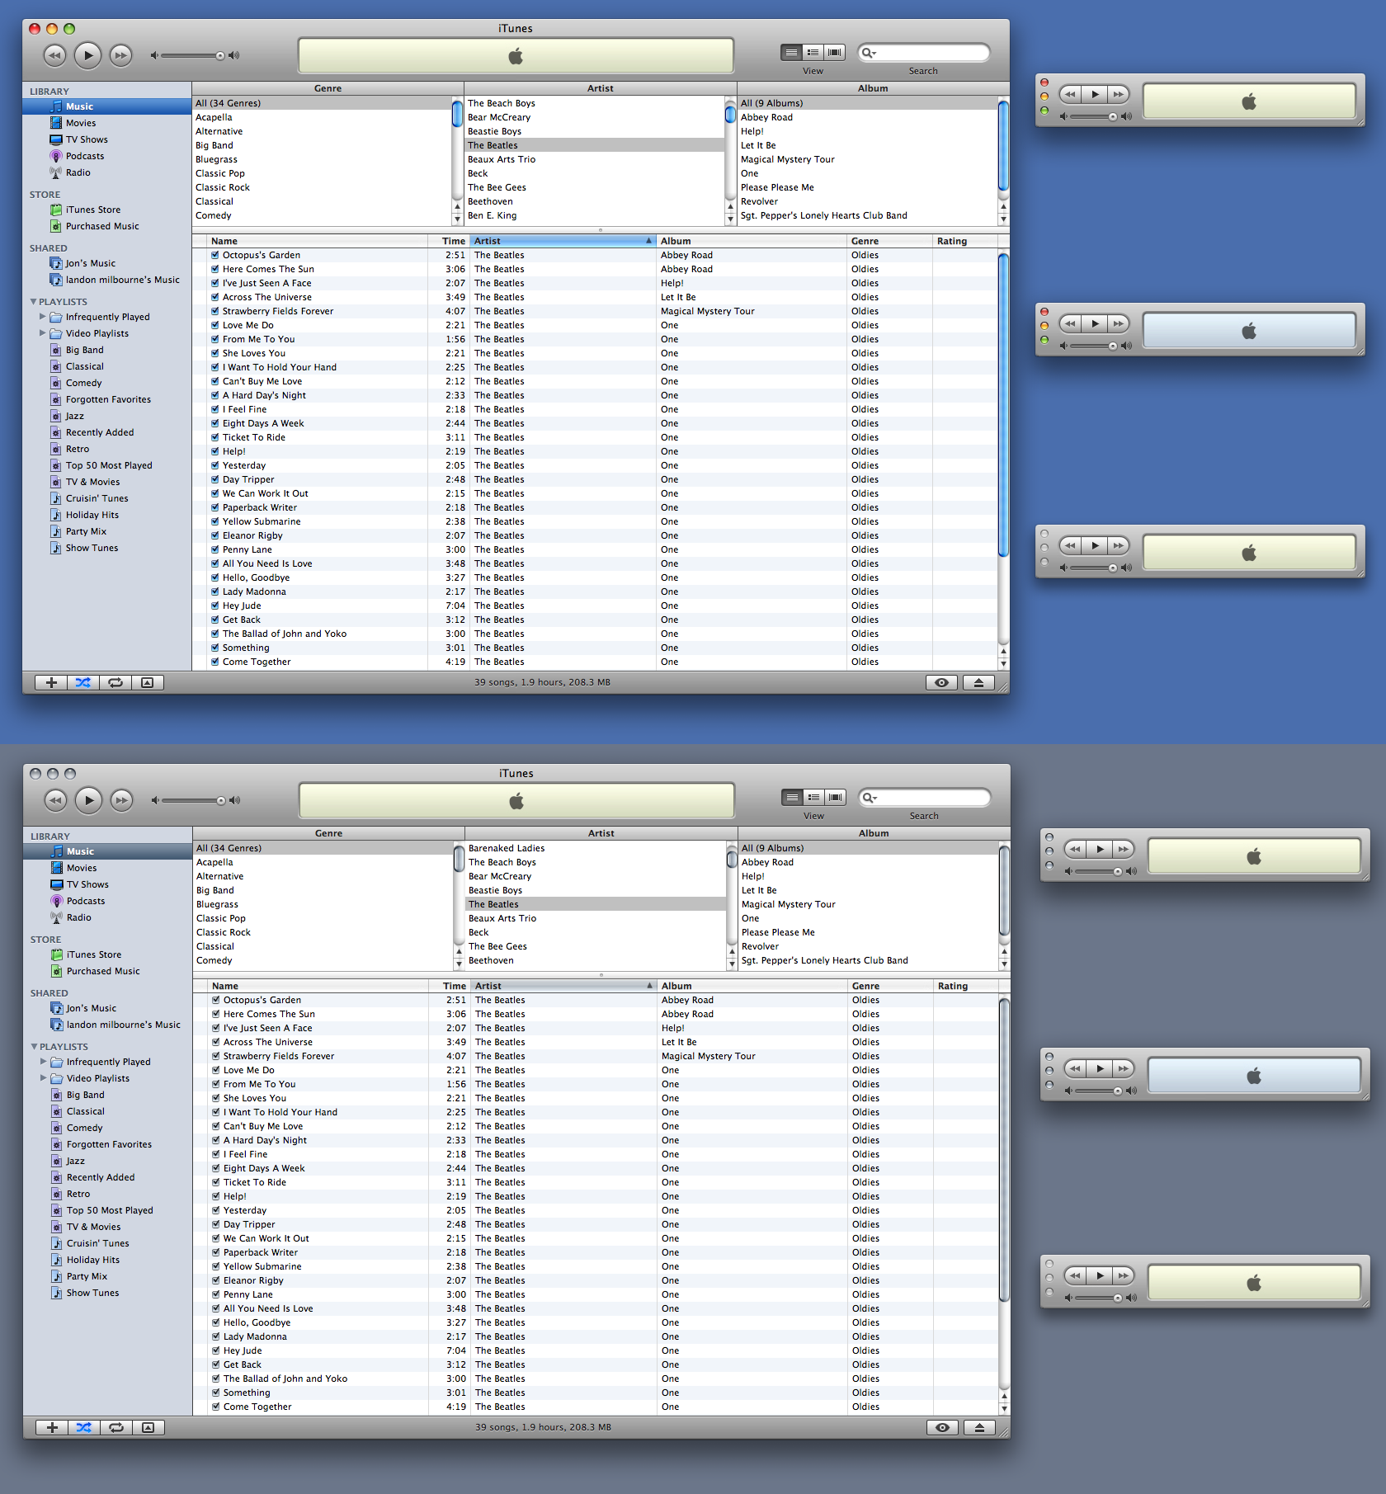This screenshot has height=1494, width=1386.
Task: Select Abbey Road in top window album browser
Action: 867,117
